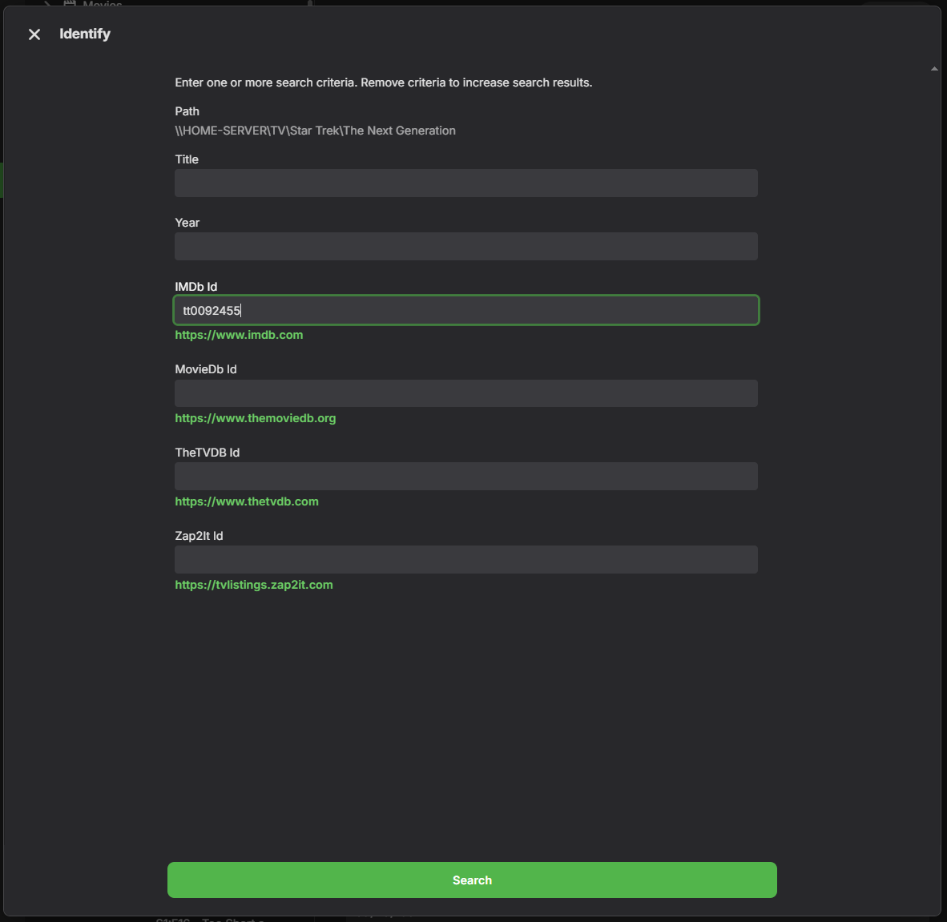Click the 'MovieDb Id' label text
This screenshot has width=947, height=922.
[205, 369]
